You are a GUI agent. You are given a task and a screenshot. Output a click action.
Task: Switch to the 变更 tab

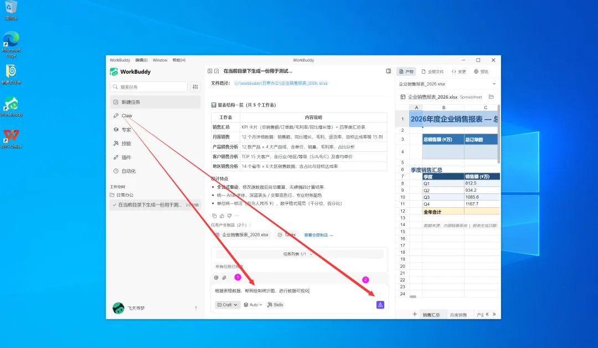click(x=459, y=71)
